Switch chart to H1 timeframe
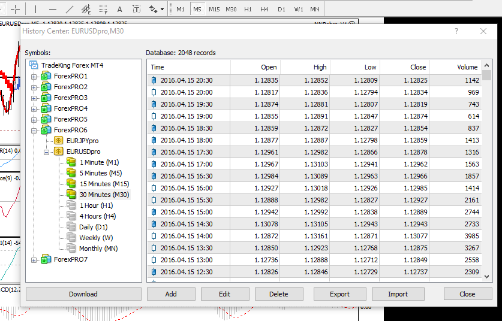Image resolution: width=502 pixels, height=321 pixels. point(248,9)
